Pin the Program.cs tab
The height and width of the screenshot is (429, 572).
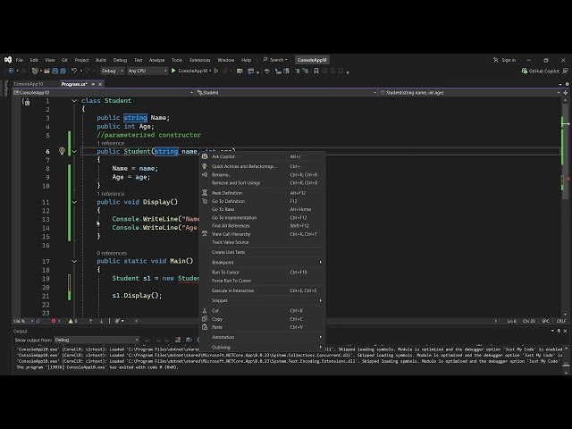click(93, 84)
